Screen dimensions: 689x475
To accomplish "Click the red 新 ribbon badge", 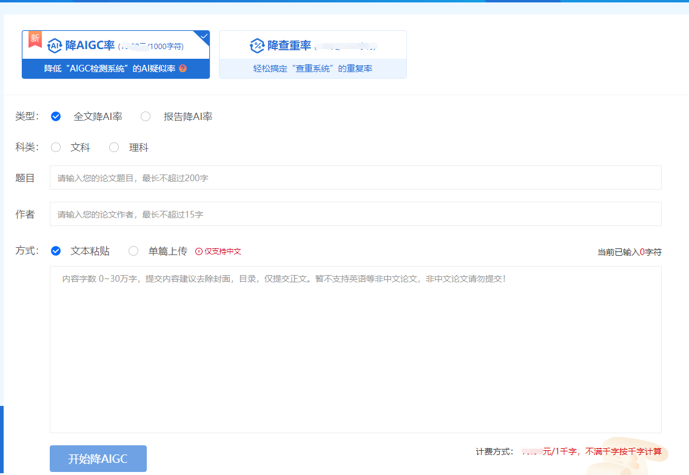I will pyautogui.click(x=35, y=39).
